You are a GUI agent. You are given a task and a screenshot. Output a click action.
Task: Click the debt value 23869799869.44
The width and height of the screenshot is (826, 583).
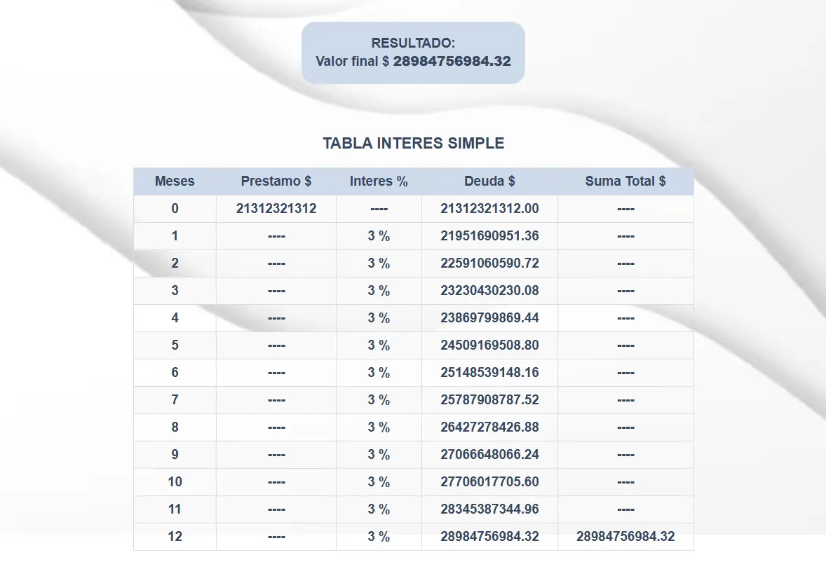coord(489,318)
